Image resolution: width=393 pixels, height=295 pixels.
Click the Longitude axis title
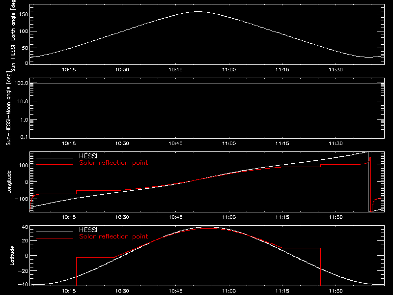pos(9,182)
